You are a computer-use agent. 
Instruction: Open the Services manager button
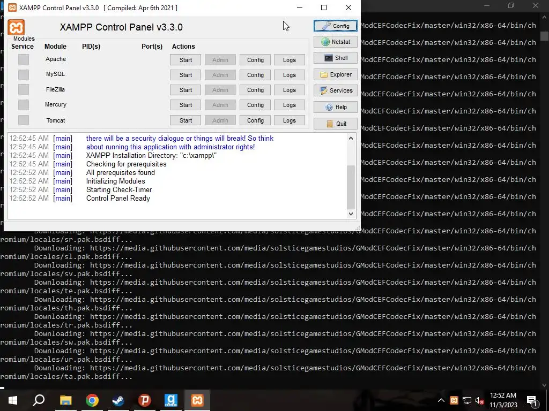(336, 90)
